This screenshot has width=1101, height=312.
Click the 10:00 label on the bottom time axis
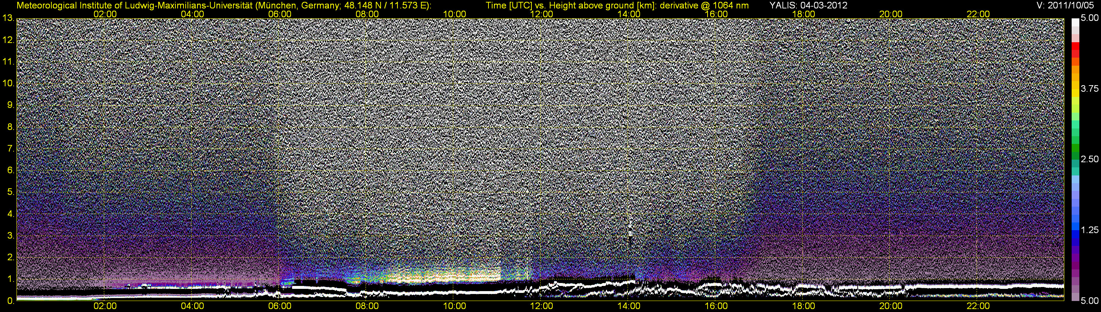tap(454, 306)
